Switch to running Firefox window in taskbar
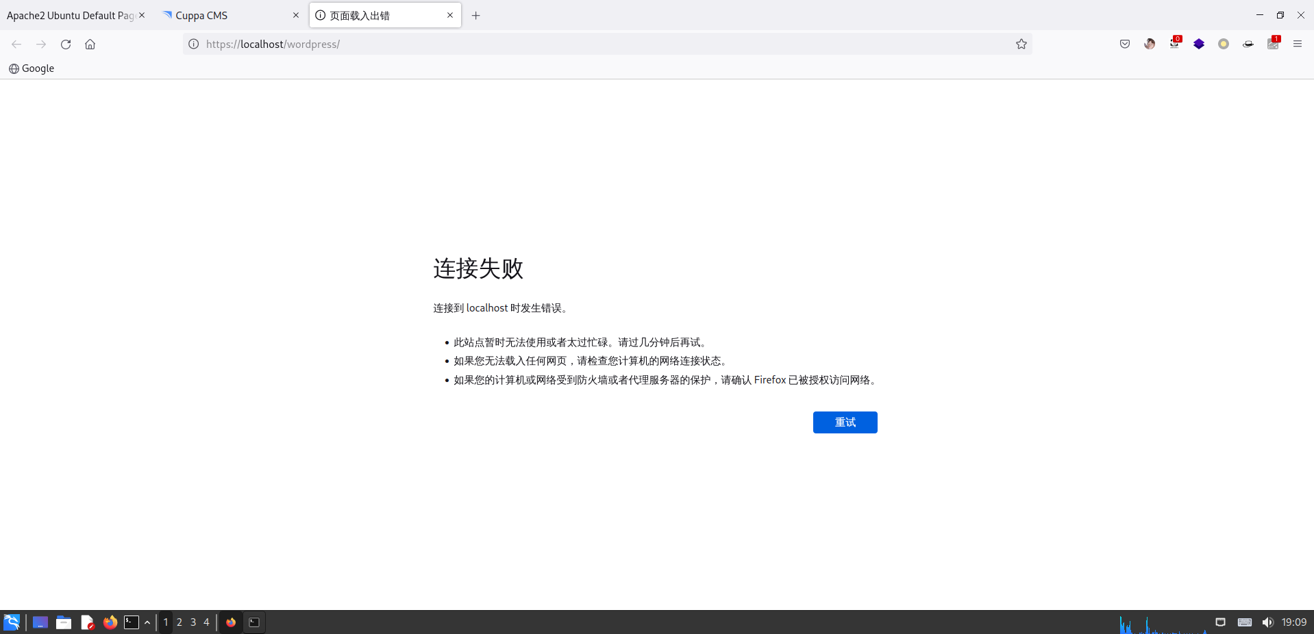Viewport: 1314px width, 634px height. click(x=231, y=622)
